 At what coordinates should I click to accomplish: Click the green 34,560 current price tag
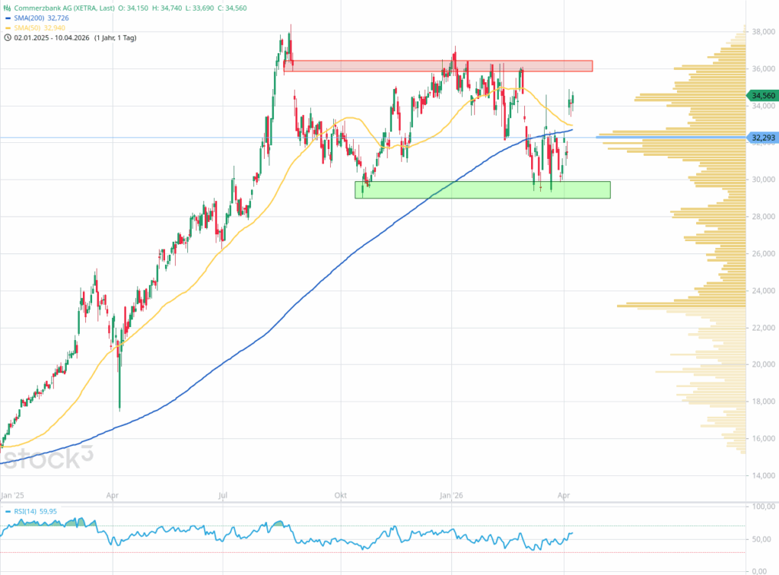point(762,96)
